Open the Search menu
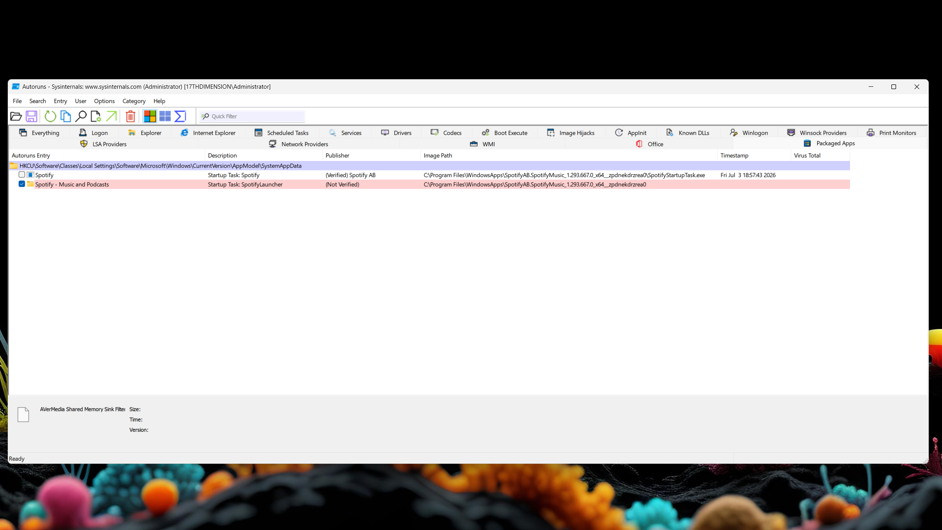This screenshot has width=942, height=530. [x=38, y=101]
